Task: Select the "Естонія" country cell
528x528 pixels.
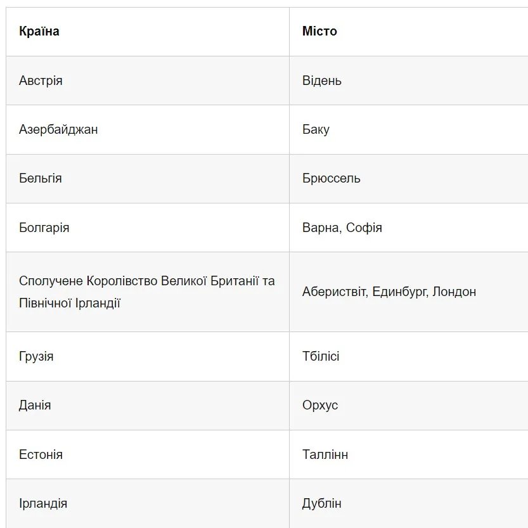Action: click(41, 454)
